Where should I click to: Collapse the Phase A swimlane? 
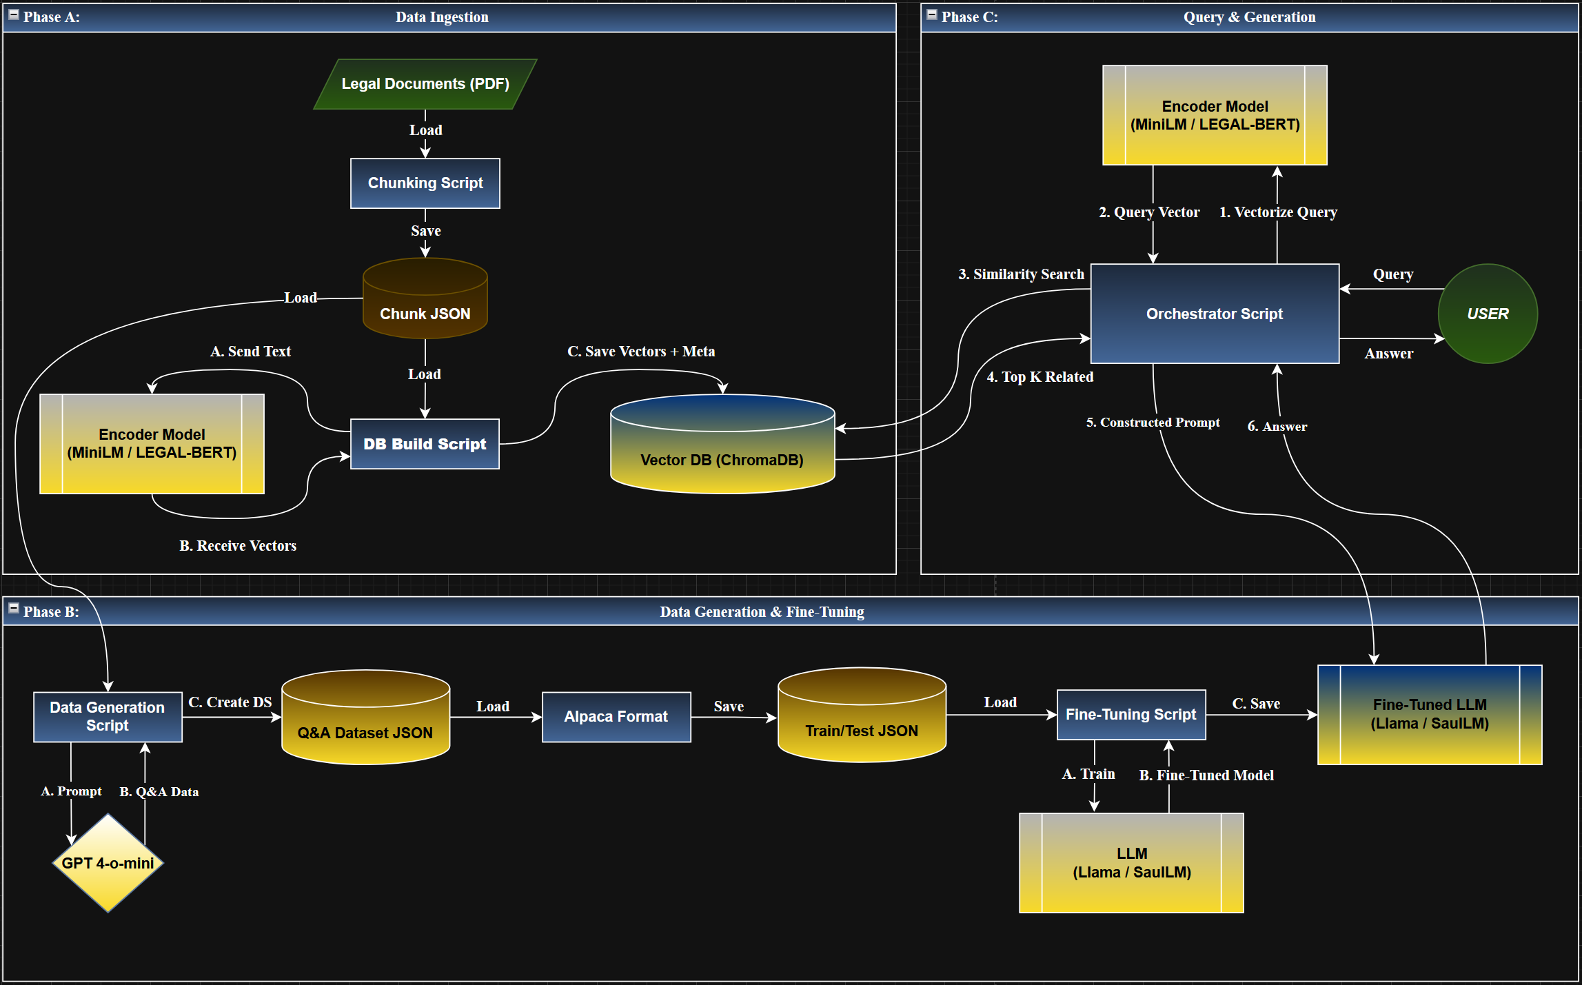(x=13, y=14)
